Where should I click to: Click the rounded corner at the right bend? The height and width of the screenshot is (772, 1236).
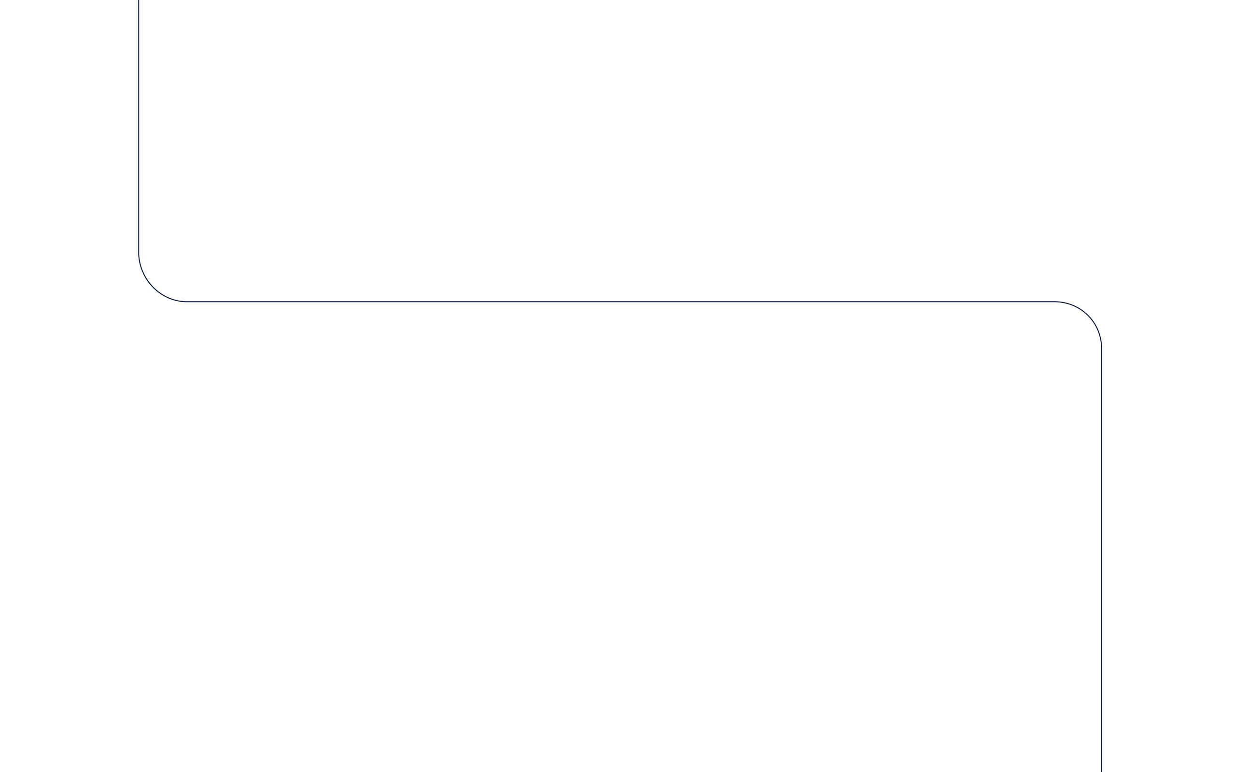(1087, 316)
